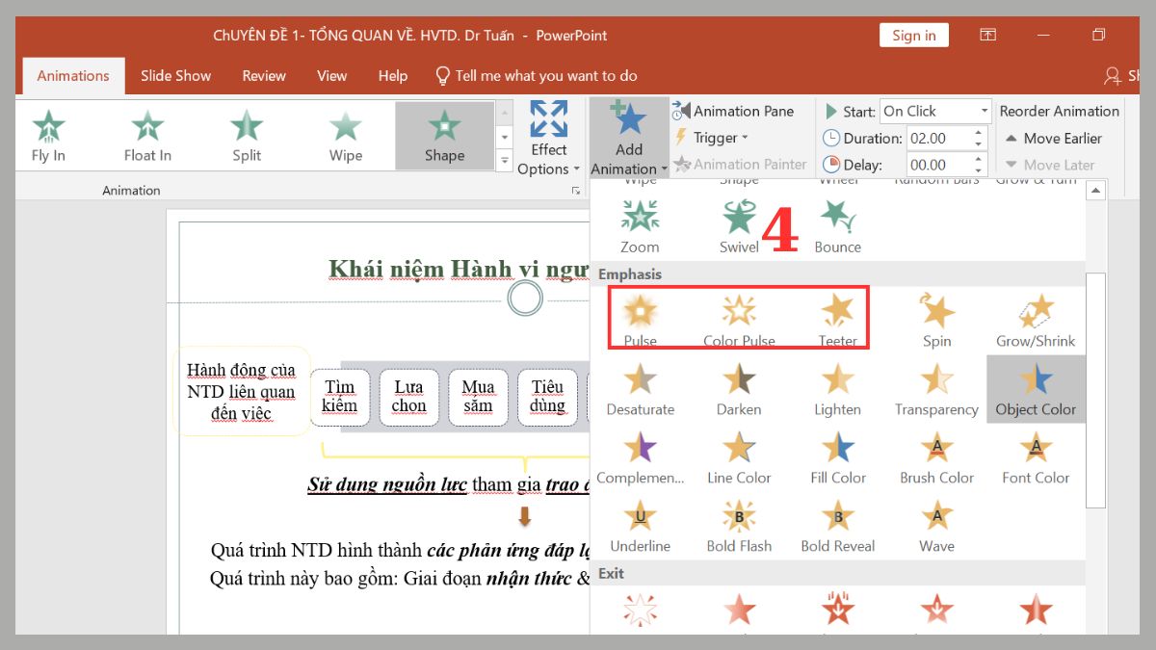Click the Sign in button

(913, 35)
